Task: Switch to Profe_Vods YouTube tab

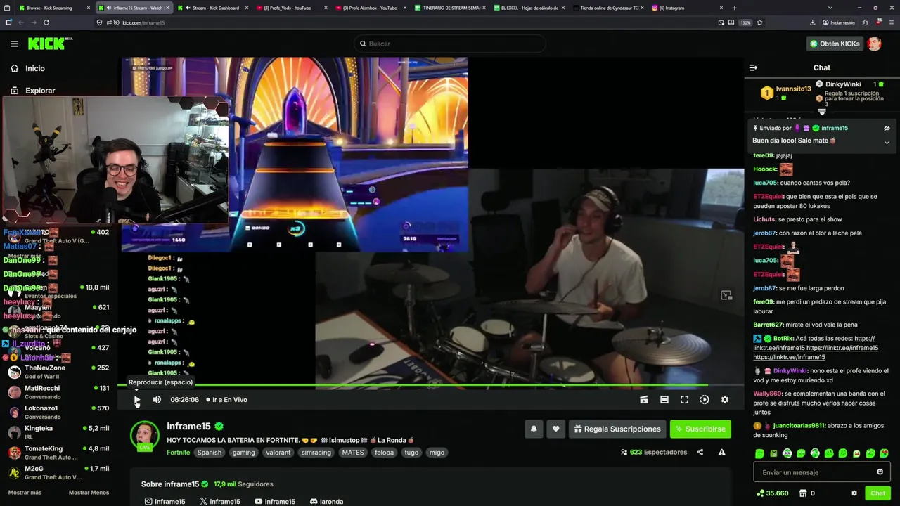Action: (x=292, y=8)
